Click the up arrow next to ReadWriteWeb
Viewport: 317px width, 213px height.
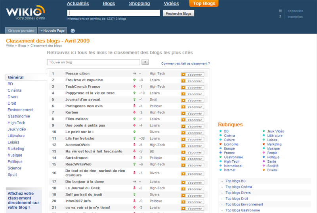click(x=134, y=164)
